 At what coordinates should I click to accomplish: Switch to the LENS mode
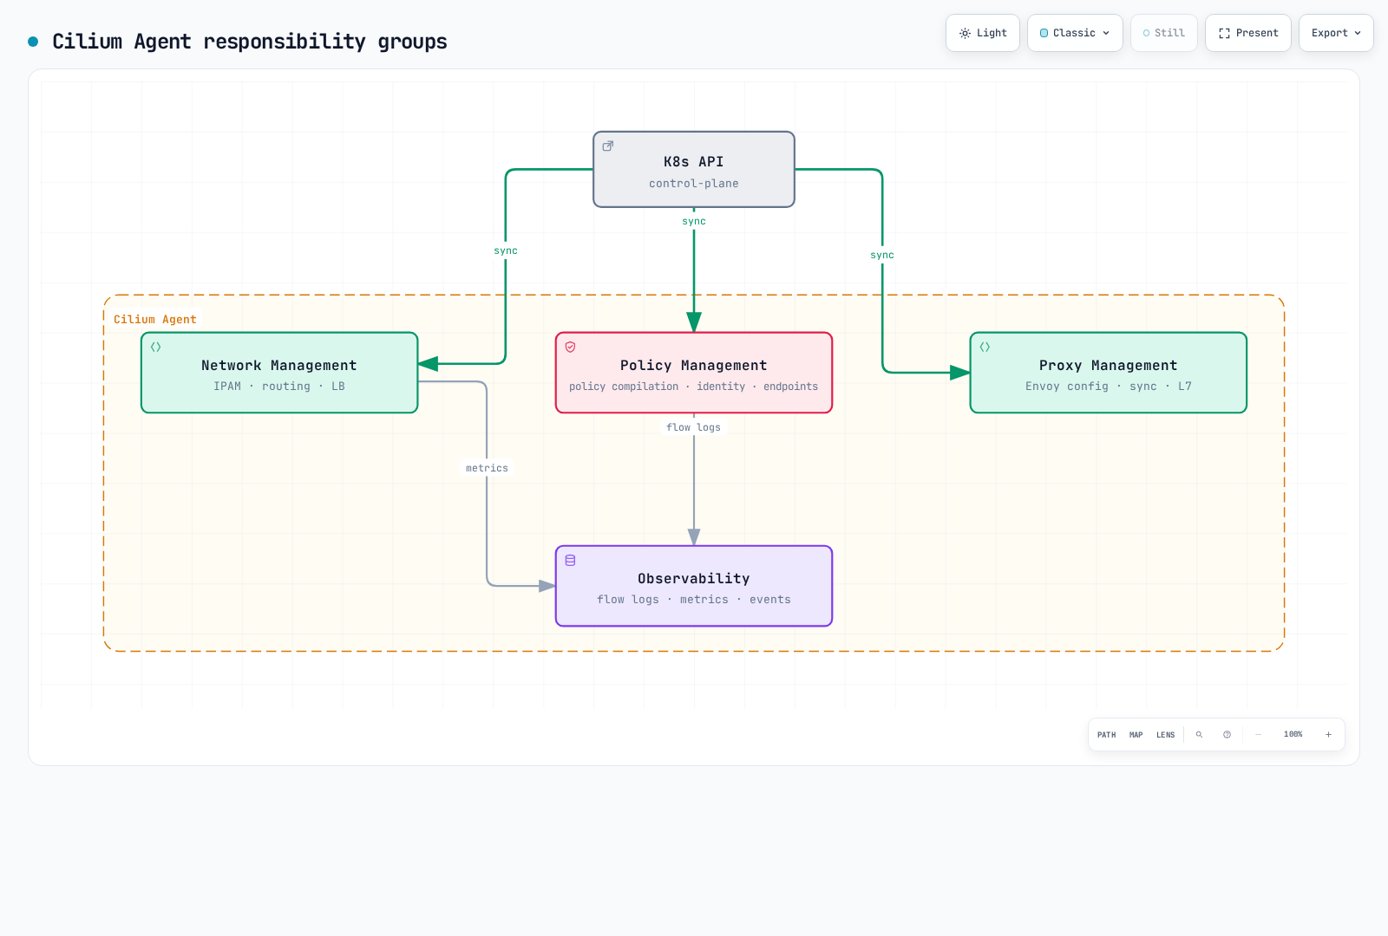point(1166,735)
